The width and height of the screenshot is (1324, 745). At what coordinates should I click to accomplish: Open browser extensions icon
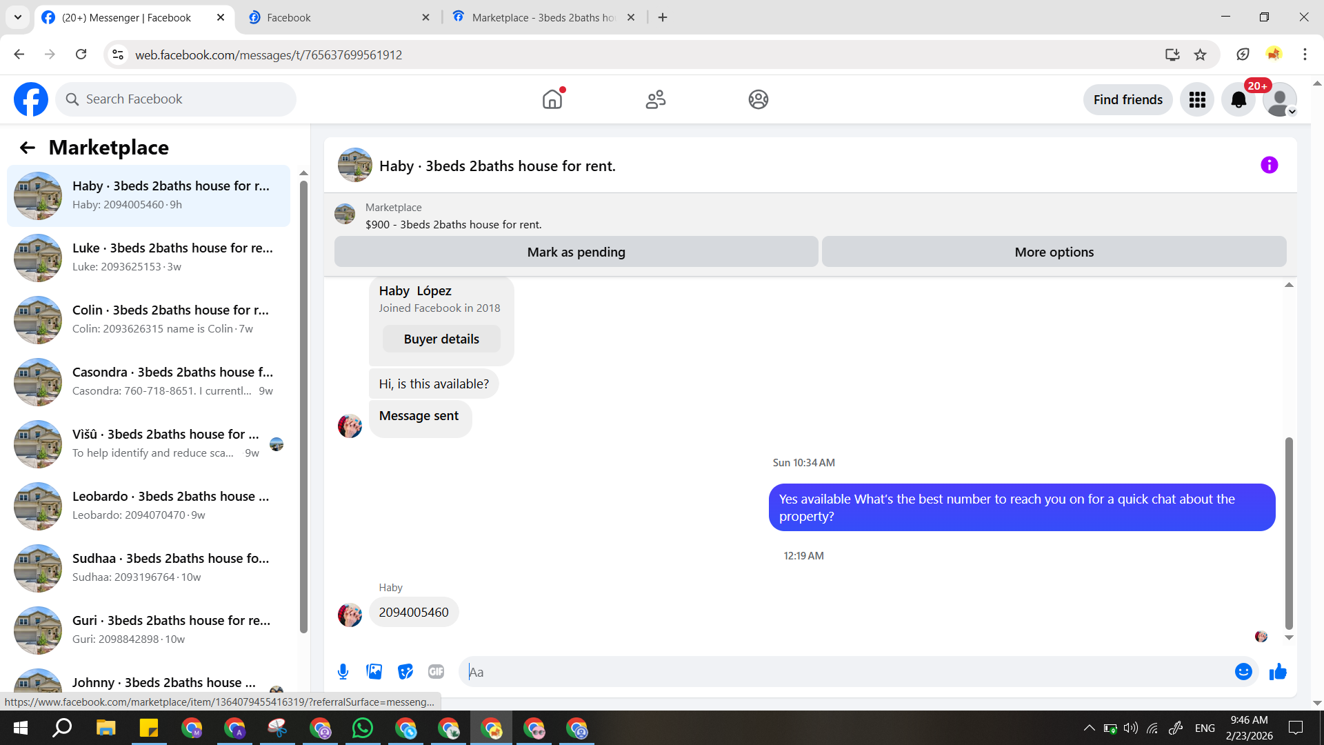(1243, 54)
